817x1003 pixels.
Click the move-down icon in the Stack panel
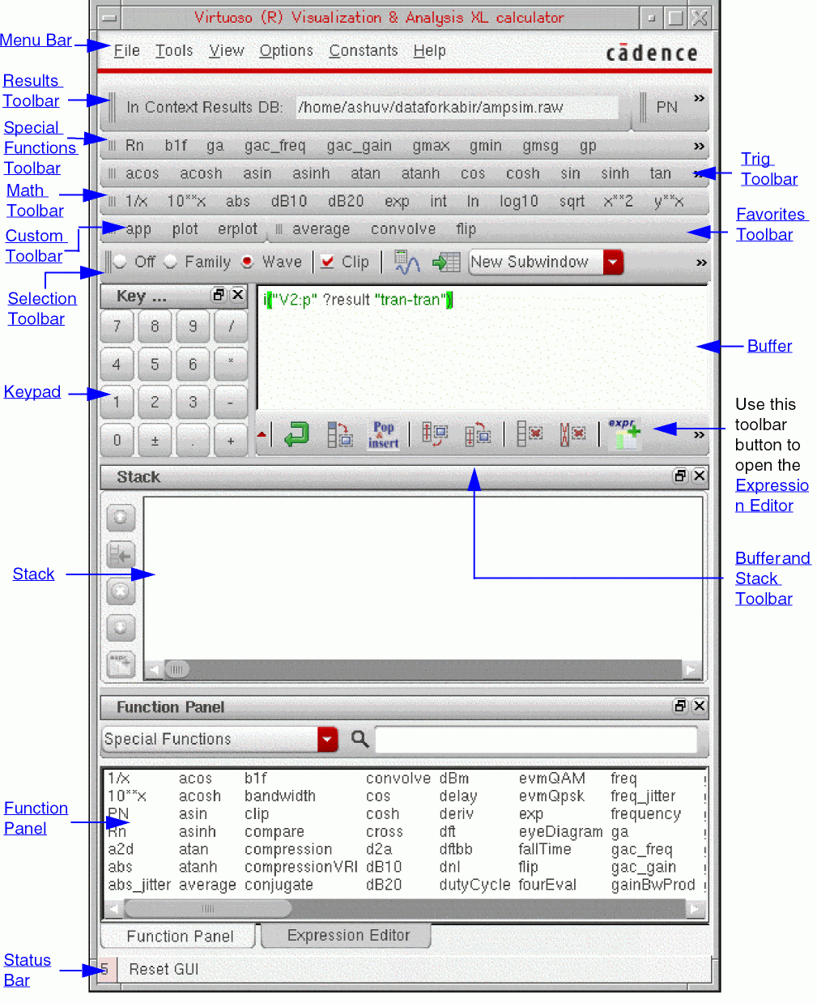click(x=121, y=628)
